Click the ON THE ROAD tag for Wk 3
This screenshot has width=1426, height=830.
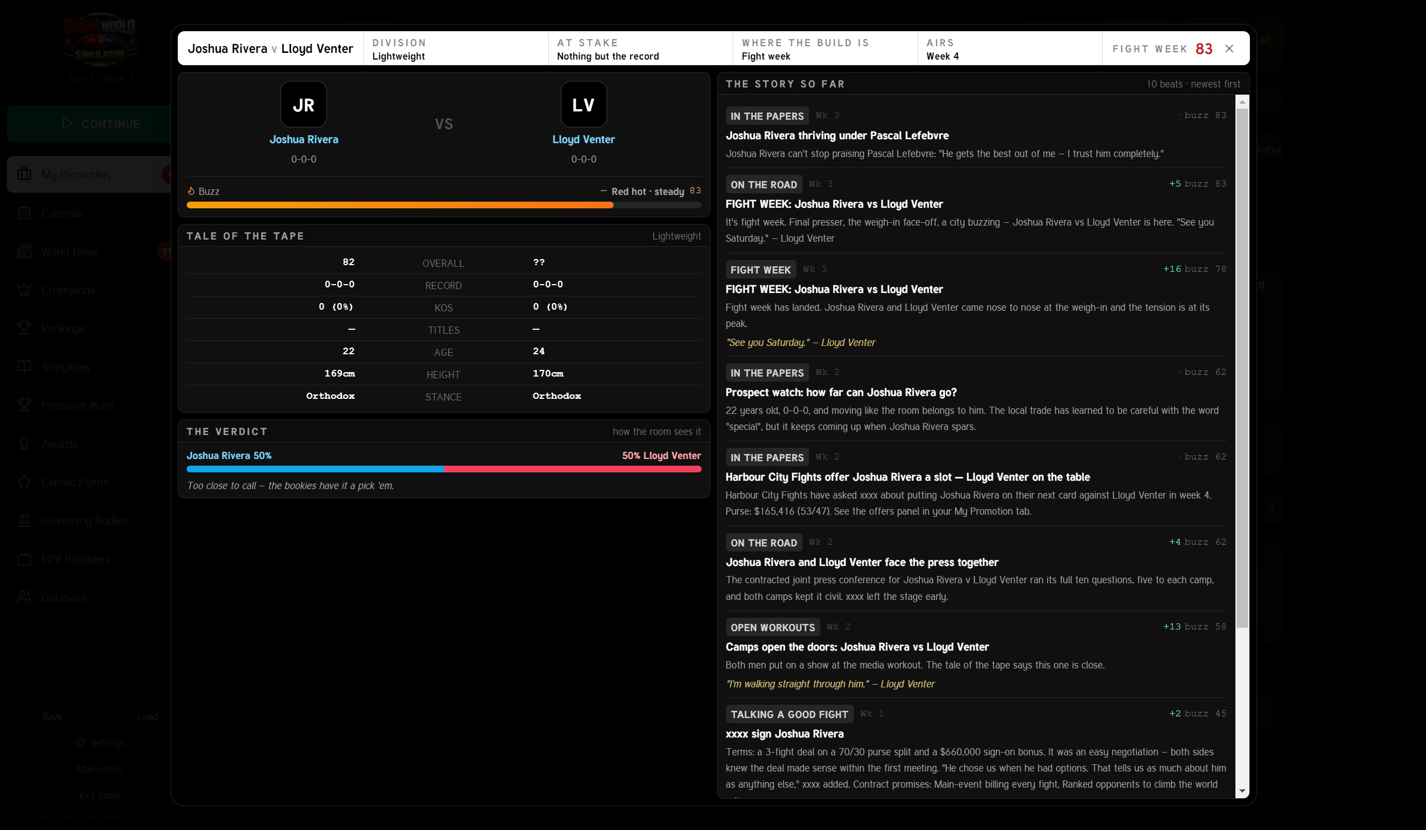[x=763, y=184]
